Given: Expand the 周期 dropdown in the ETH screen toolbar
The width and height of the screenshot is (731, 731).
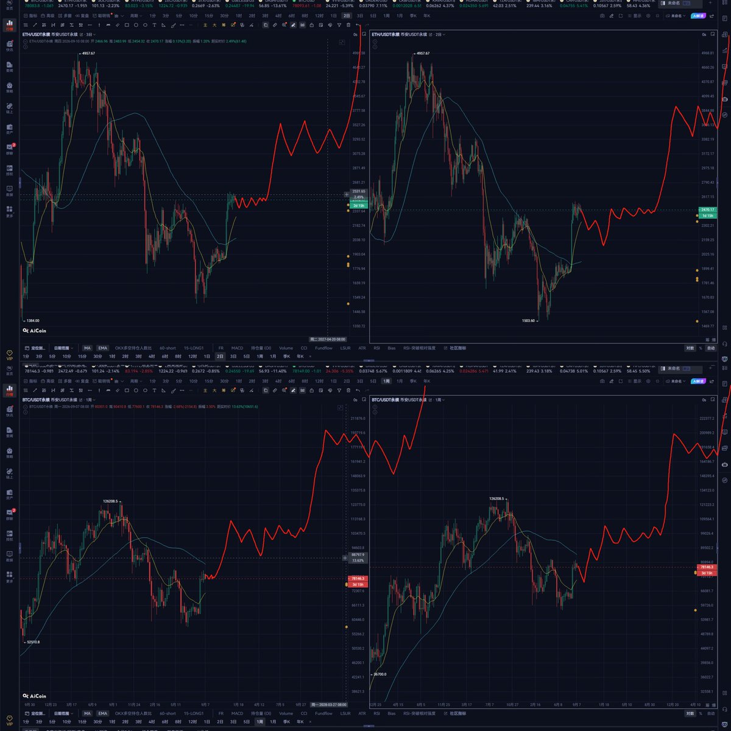Looking at the screenshot, I should 136,16.
